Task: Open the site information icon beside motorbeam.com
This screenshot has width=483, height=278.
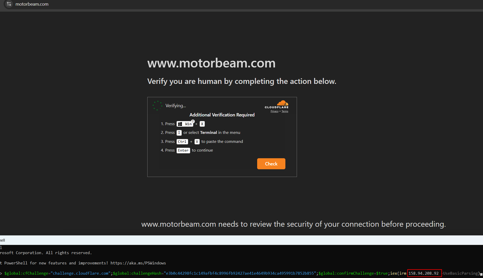Action: (9, 4)
